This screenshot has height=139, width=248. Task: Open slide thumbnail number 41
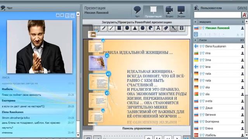(x=98, y=63)
